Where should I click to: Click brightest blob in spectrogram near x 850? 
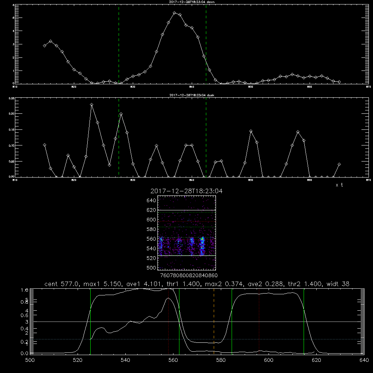[x=202, y=245]
